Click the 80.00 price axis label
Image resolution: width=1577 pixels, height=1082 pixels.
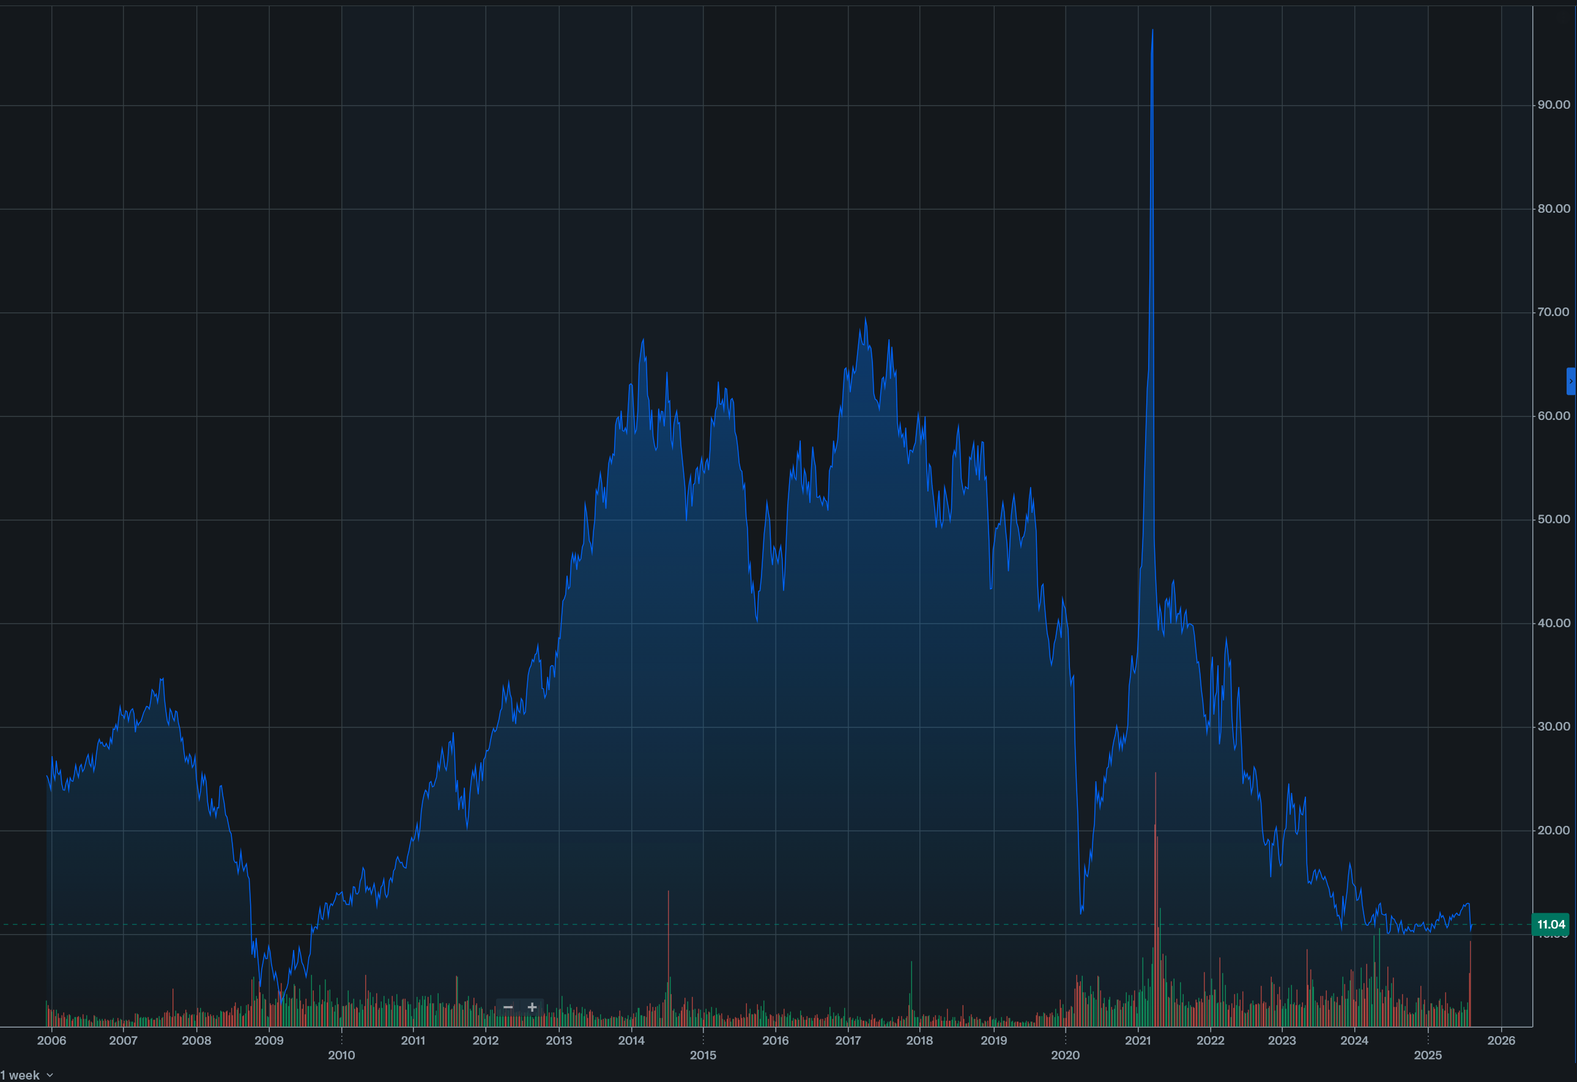[1553, 208]
